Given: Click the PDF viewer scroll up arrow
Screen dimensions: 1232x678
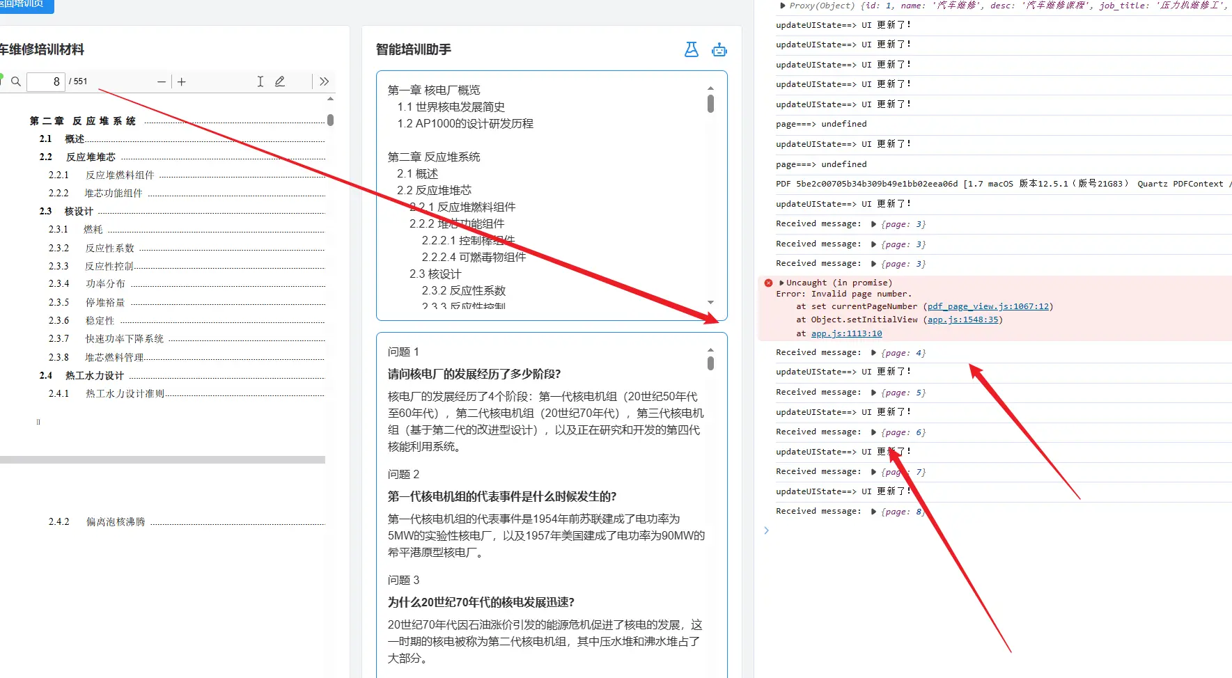Looking at the screenshot, I should [x=330, y=99].
